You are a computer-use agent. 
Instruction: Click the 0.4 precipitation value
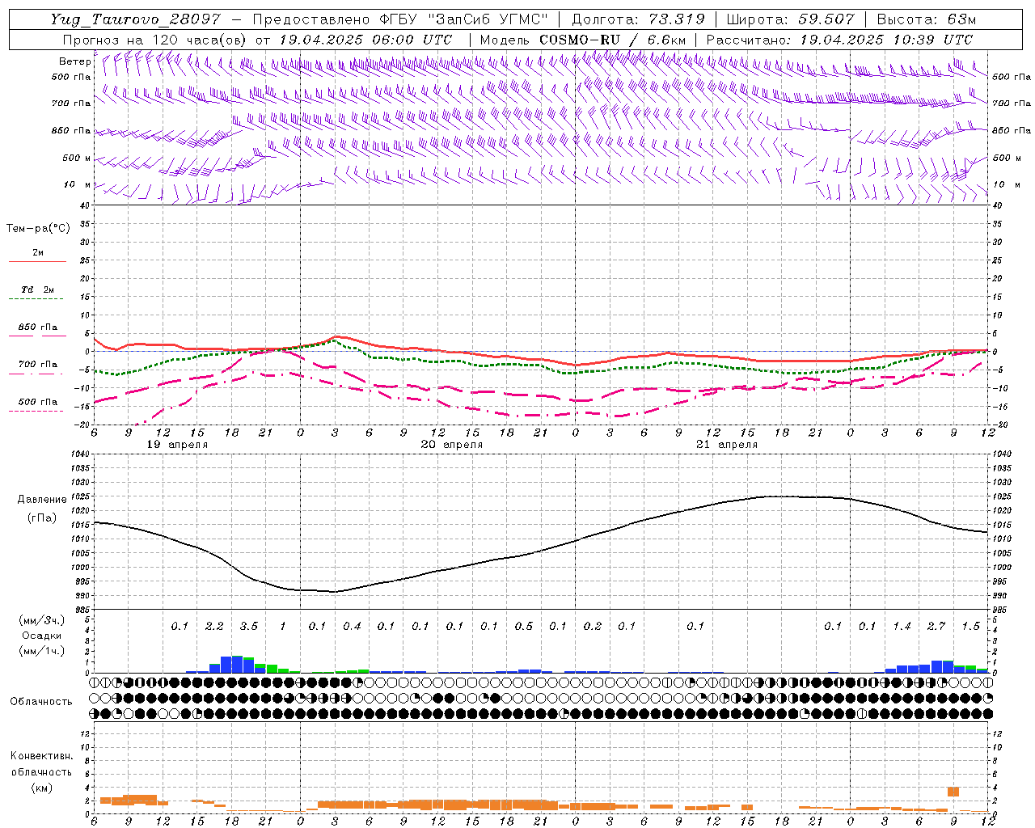(x=352, y=626)
